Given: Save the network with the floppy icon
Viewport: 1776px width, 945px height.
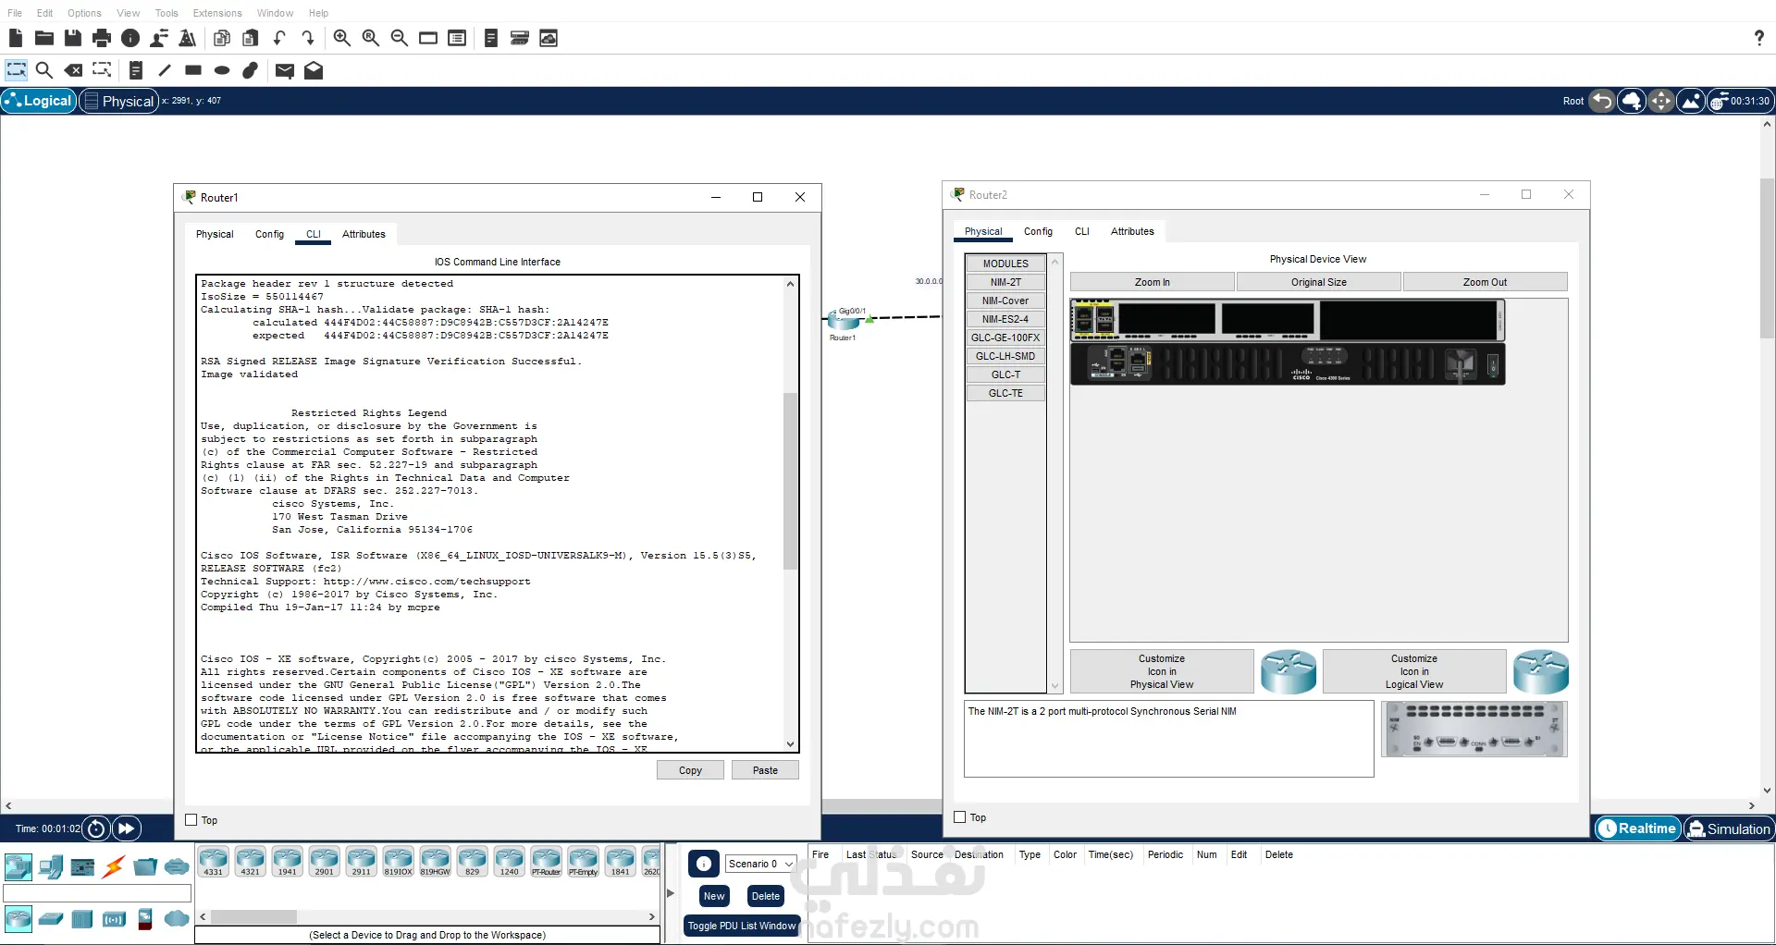Looking at the screenshot, I should tap(73, 38).
